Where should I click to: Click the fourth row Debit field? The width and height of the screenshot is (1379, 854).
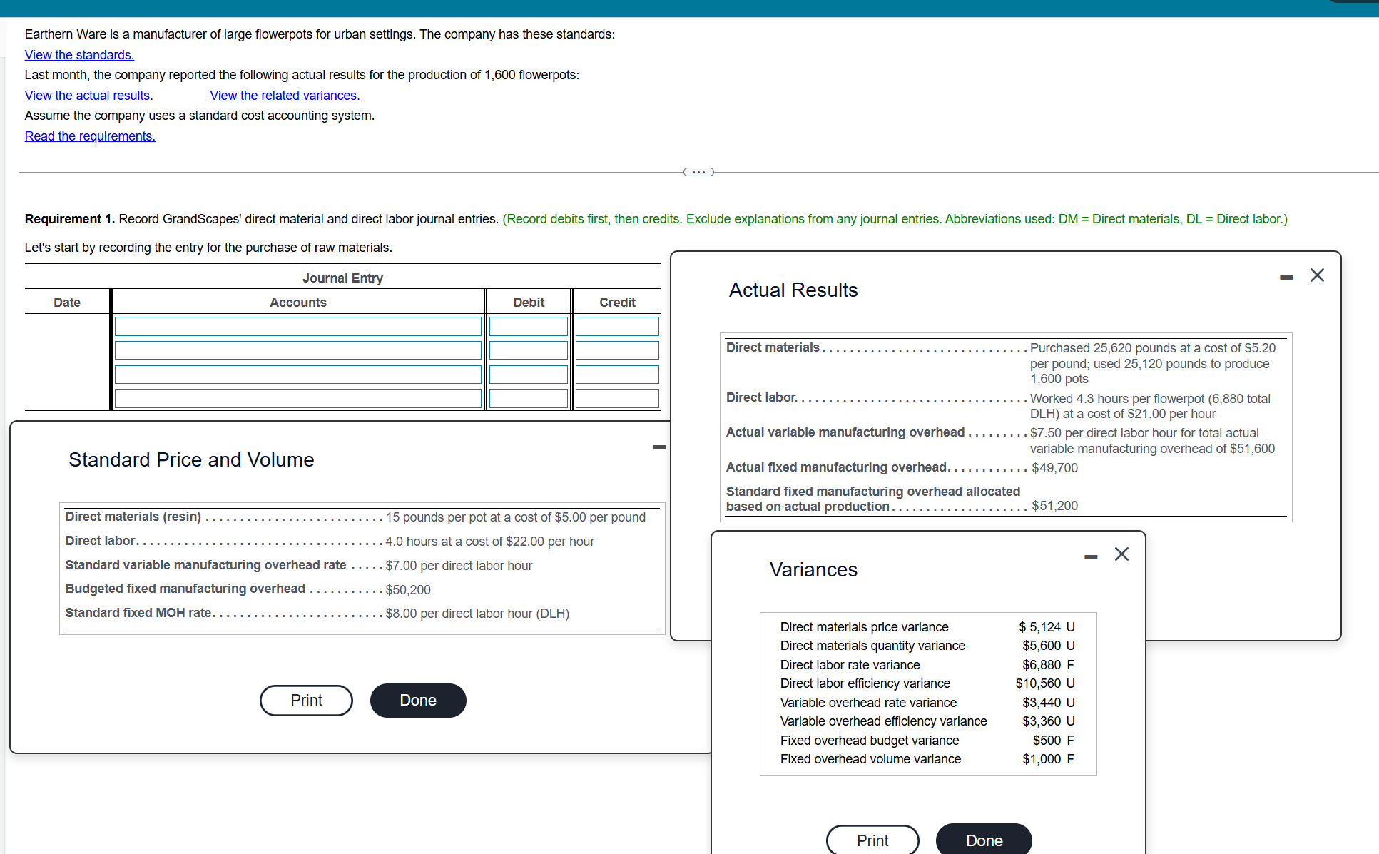[x=528, y=398]
